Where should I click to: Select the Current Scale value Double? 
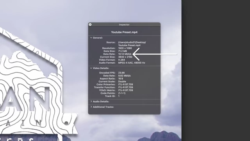(x=122, y=81)
